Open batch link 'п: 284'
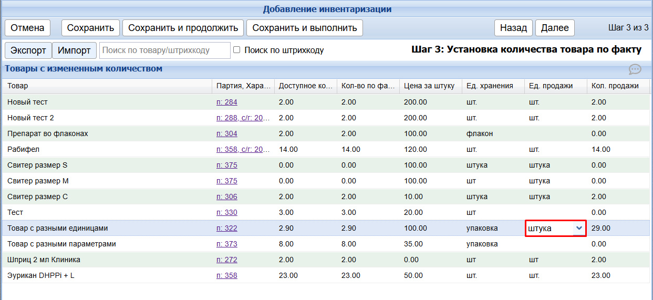653x300 pixels. tap(226, 102)
